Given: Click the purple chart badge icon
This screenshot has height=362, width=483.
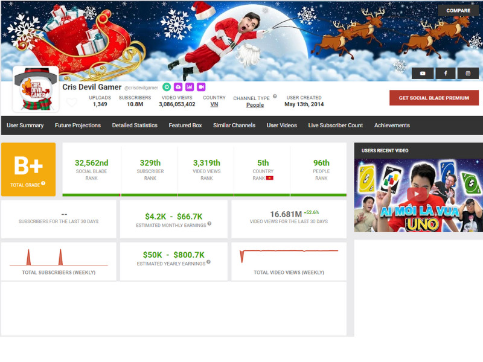Looking at the screenshot, I should point(190,87).
